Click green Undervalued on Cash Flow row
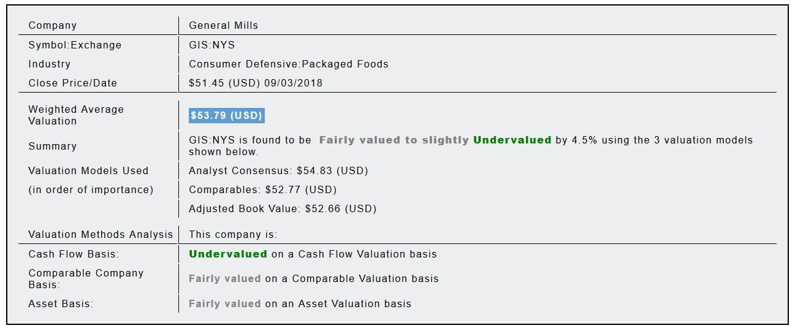 tap(227, 254)
